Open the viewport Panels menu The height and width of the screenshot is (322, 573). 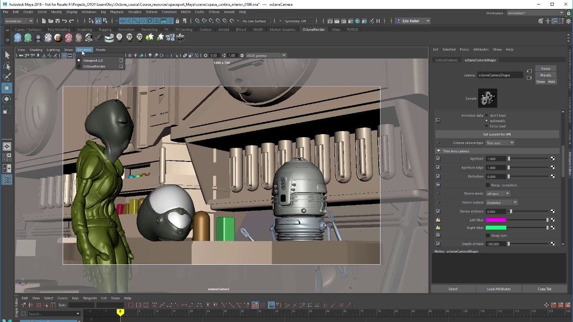(x=101, y=50)
